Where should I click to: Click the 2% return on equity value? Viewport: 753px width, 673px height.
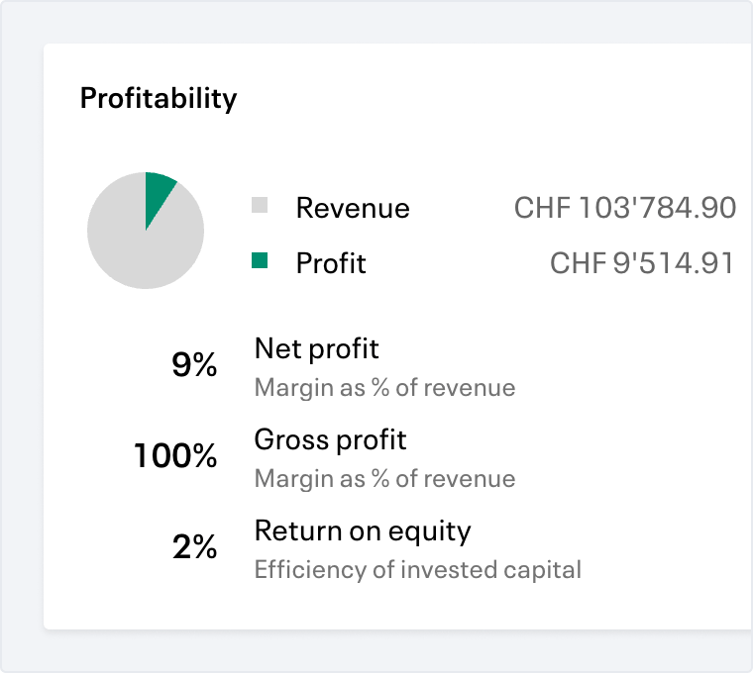[x=194, y=546]
